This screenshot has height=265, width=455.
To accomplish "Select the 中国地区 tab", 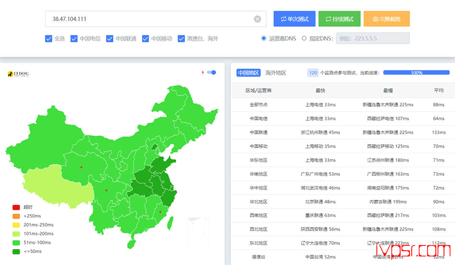I will point(248,73).
